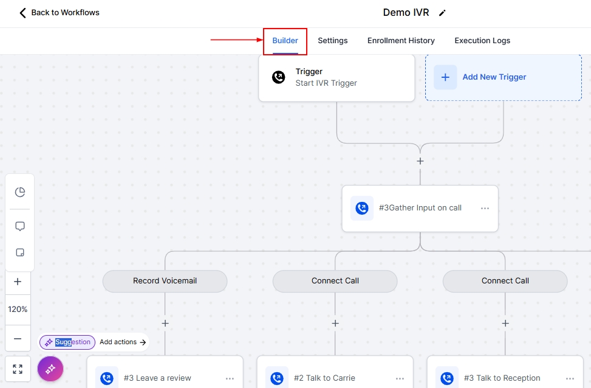The width and height of the screenshot is (591, 388).
Task: Switch to the Settings tab
Action: click(x=332, y=41)
